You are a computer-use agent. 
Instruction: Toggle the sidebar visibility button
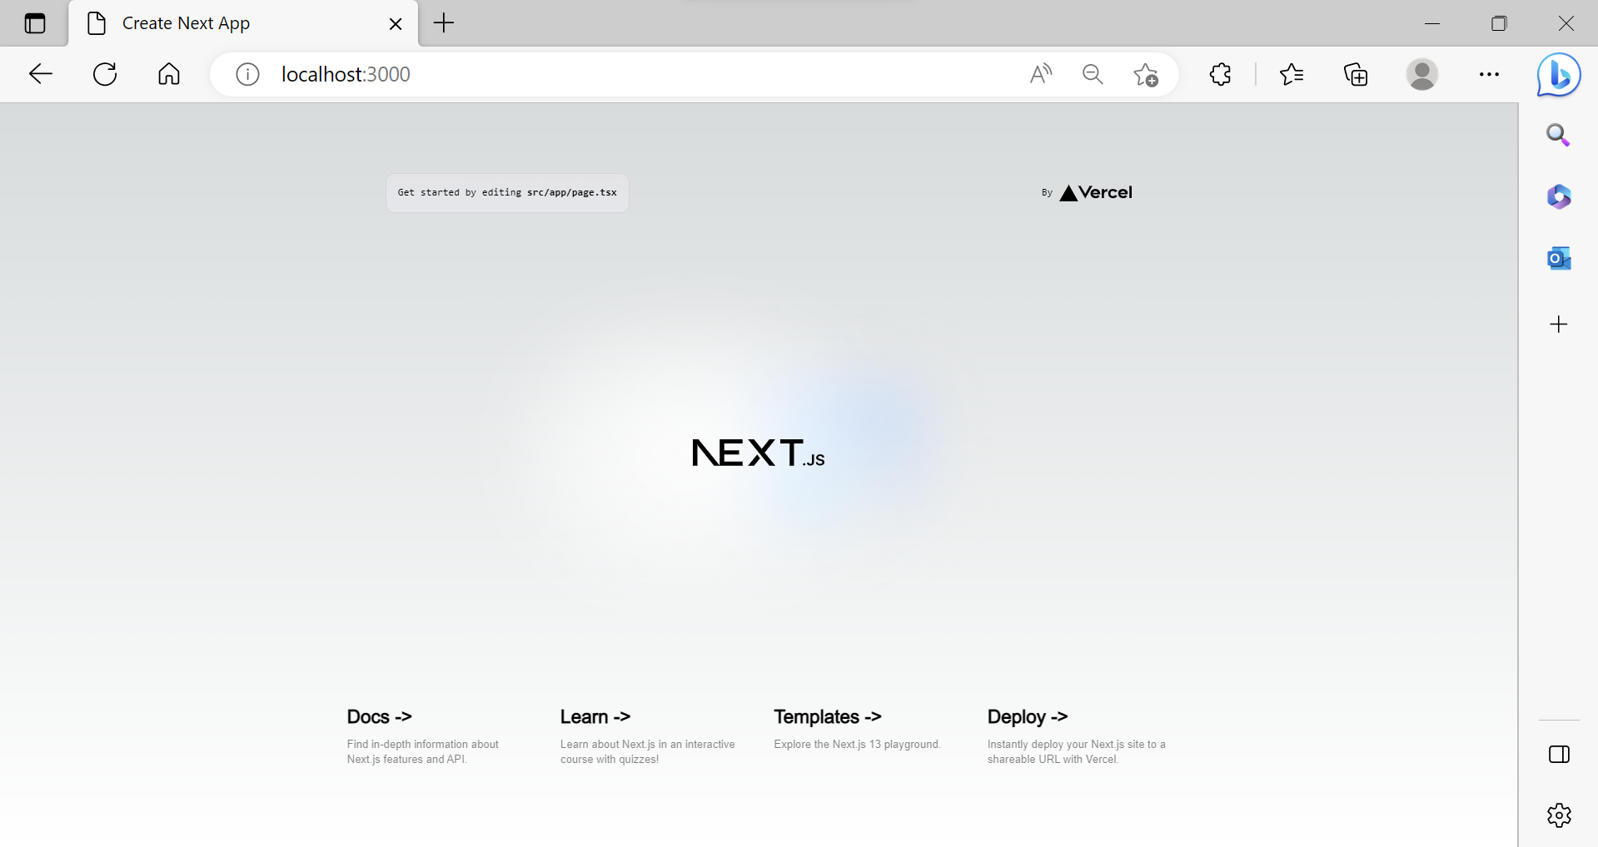[1559, 755]
